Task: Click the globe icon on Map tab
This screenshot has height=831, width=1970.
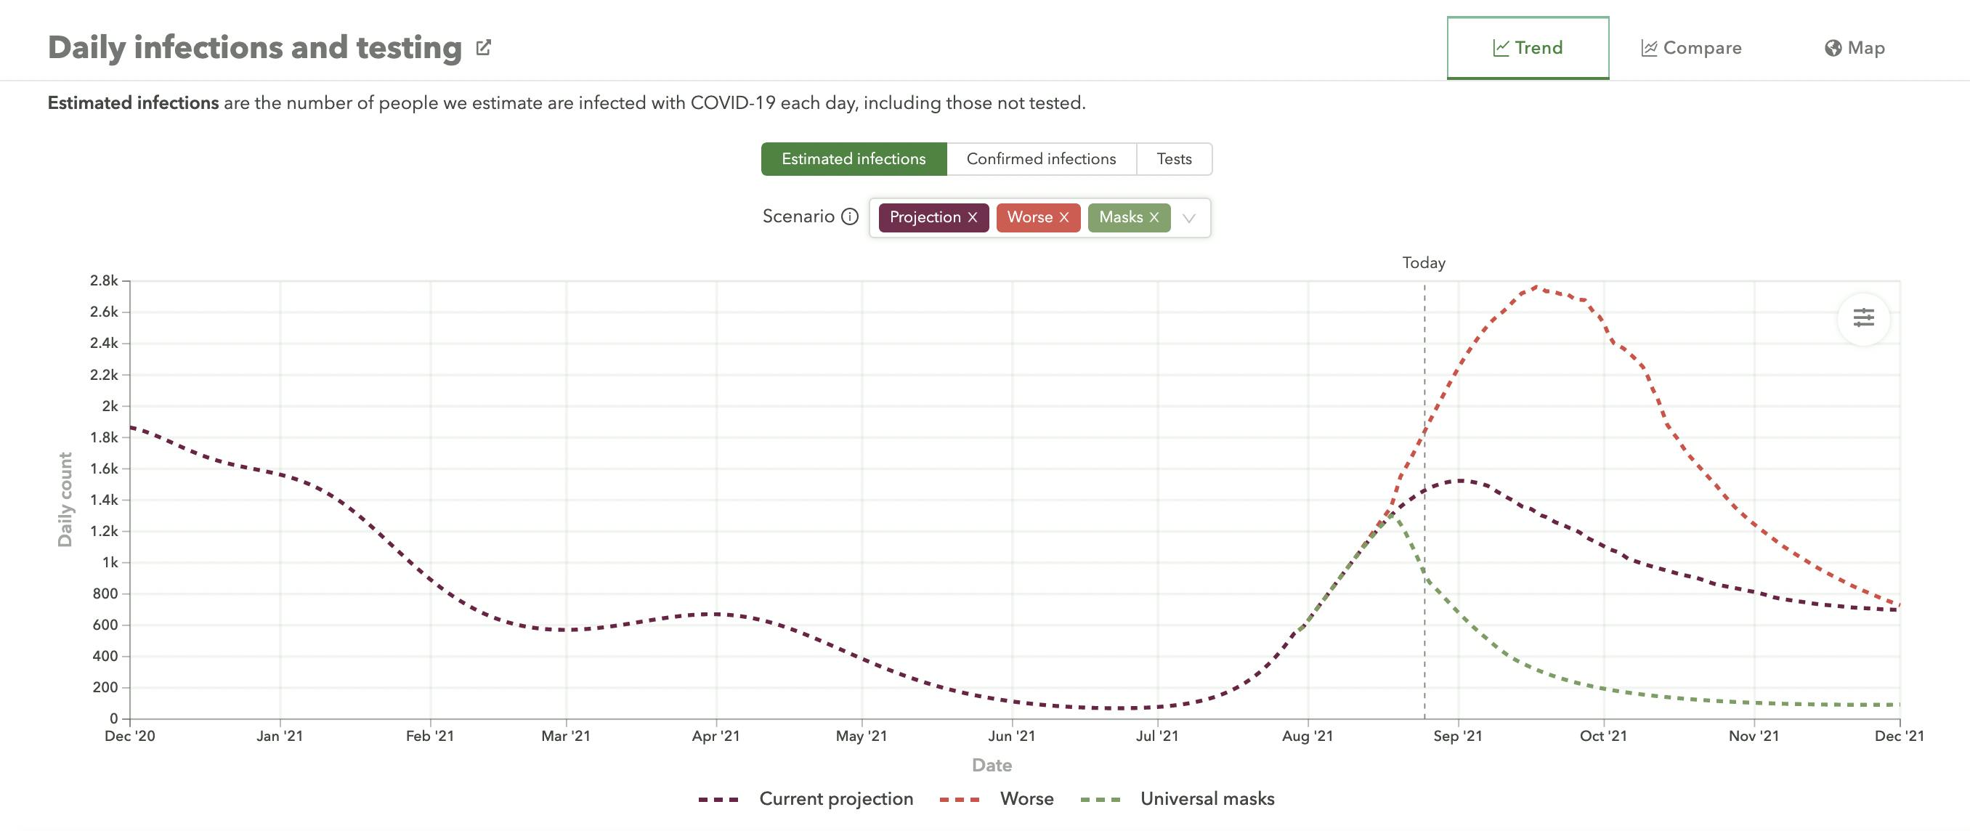Action: tap(1832, 48)
